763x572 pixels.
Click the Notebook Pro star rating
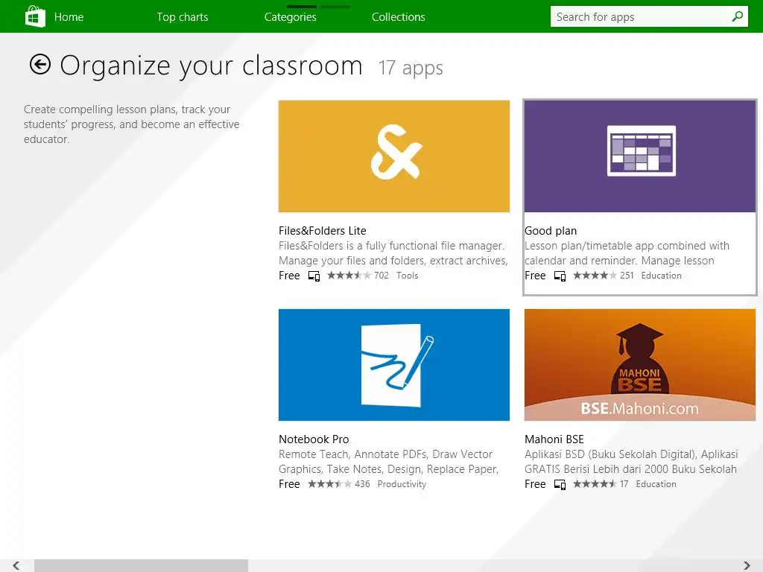point(329,484)
